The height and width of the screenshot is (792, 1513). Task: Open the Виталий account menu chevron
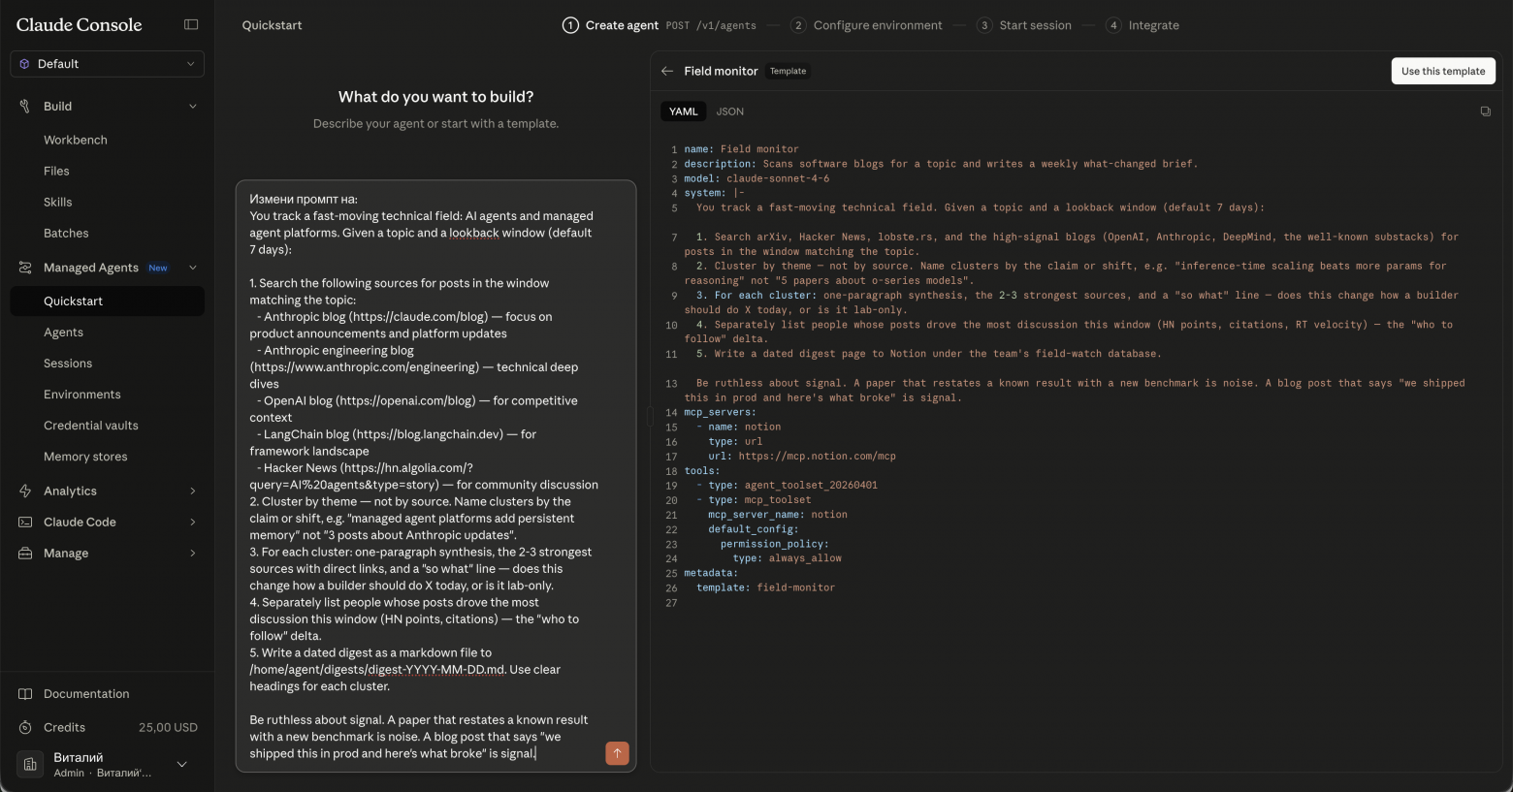(x=181, y=764)
